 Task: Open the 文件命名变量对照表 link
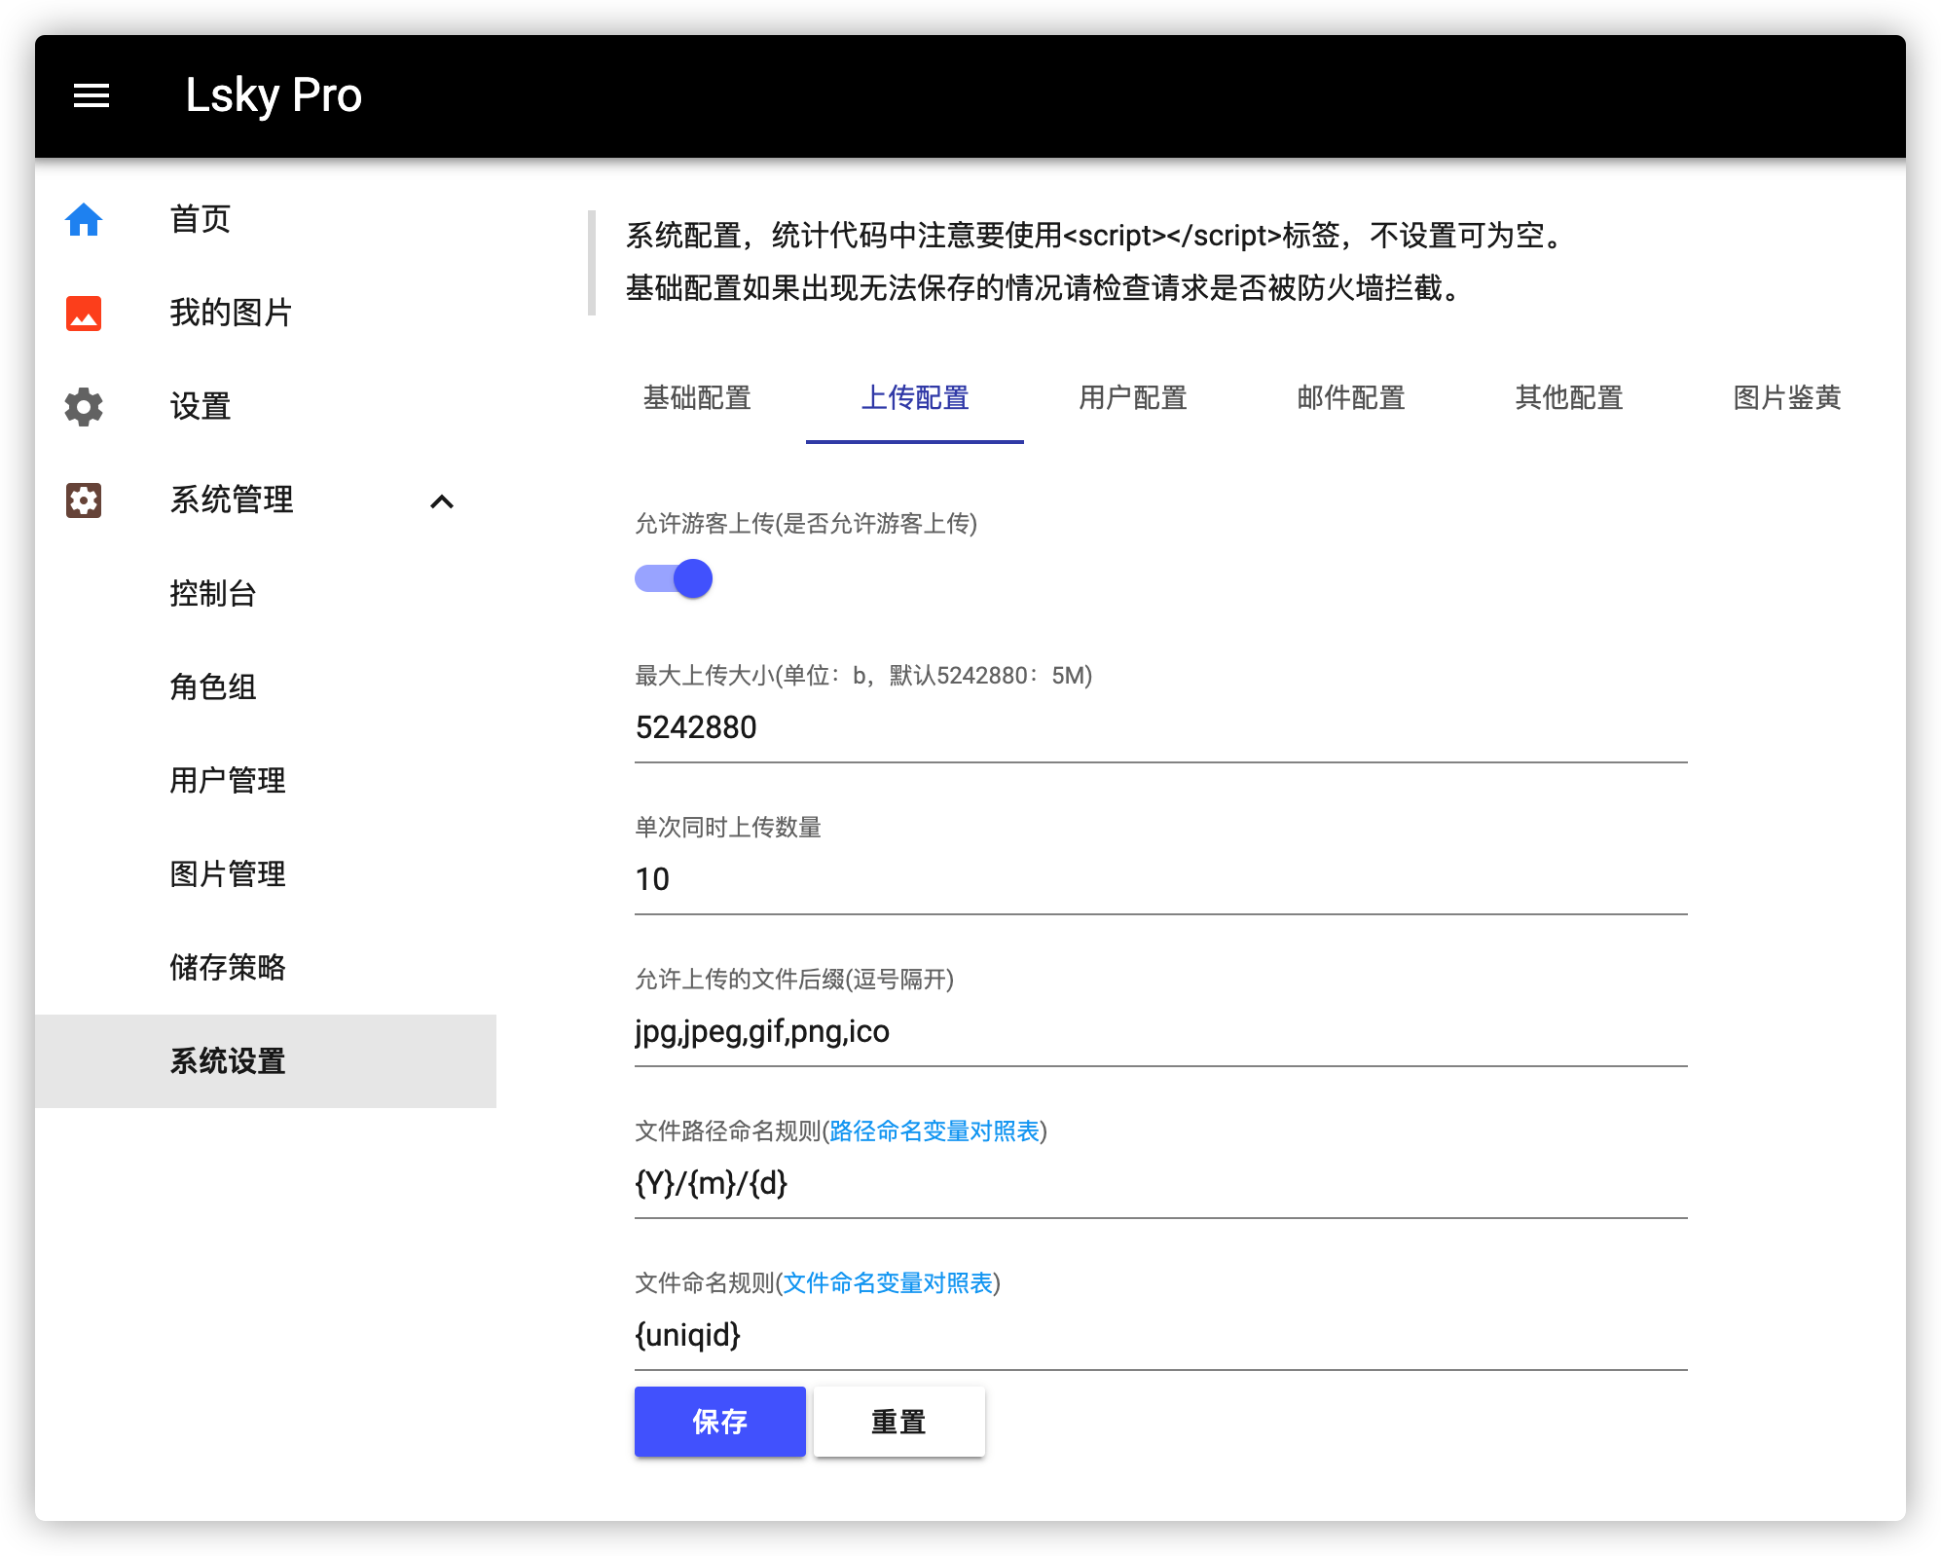click(x=888, y=1283)
